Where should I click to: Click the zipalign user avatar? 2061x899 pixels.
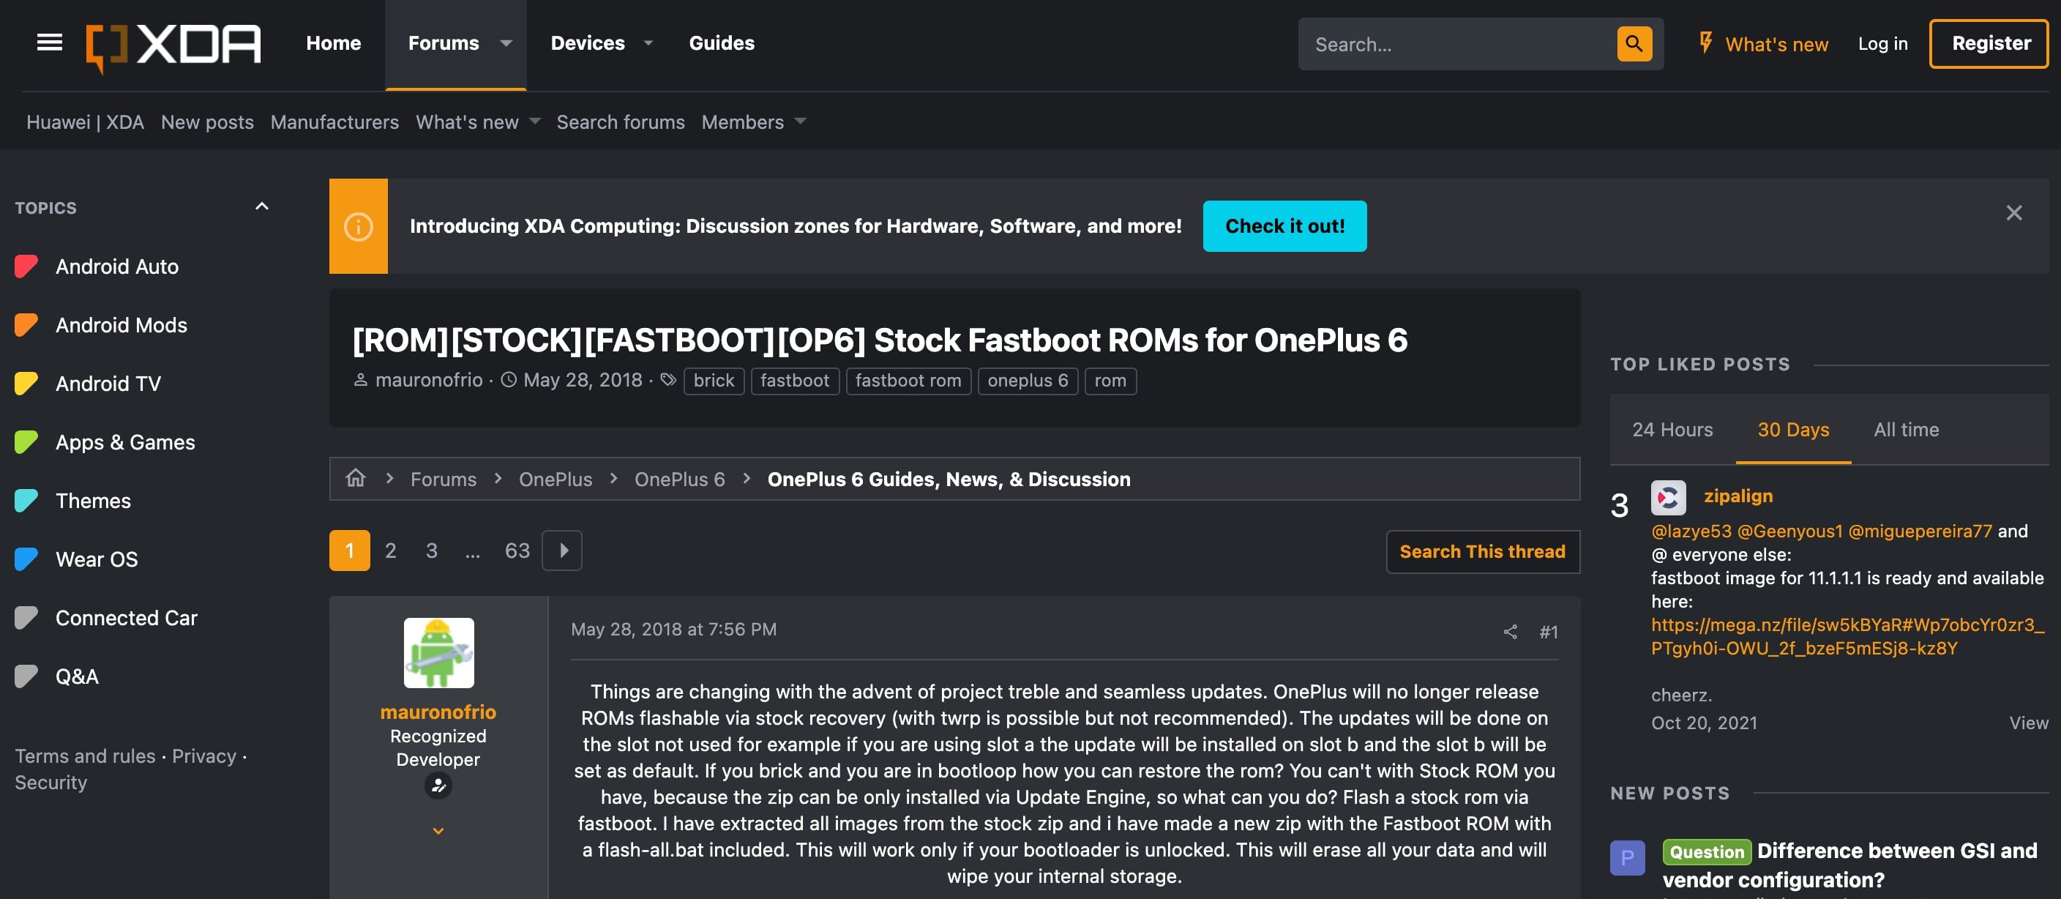pos(1668,498)
